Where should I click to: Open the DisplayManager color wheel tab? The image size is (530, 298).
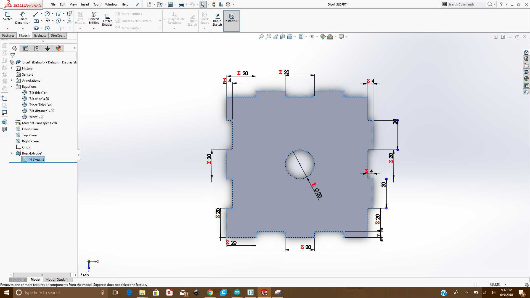click(59, 48)
